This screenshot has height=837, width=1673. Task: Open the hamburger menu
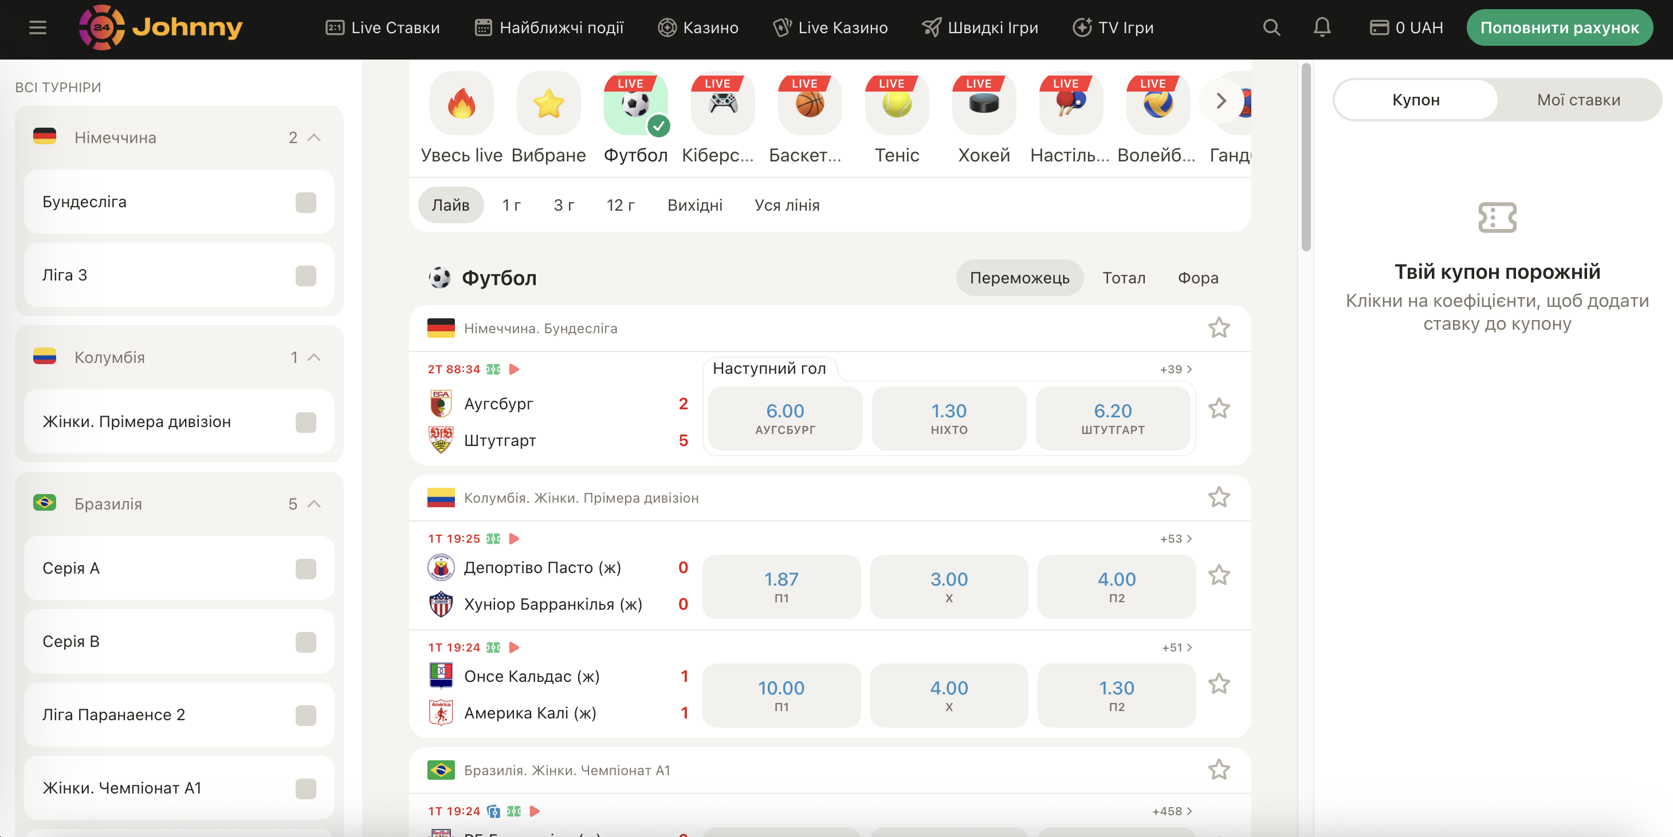click(38, 27)
